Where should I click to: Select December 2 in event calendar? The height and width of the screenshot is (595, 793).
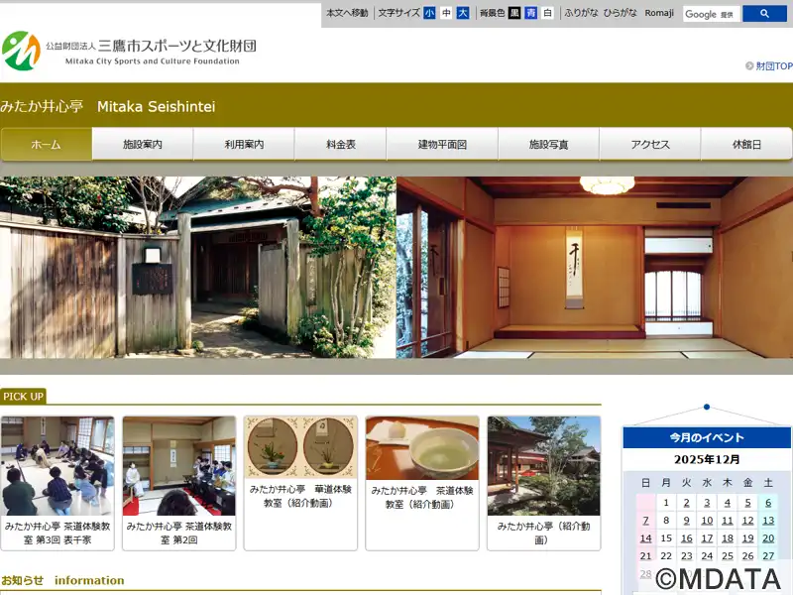tap(686, 503)
